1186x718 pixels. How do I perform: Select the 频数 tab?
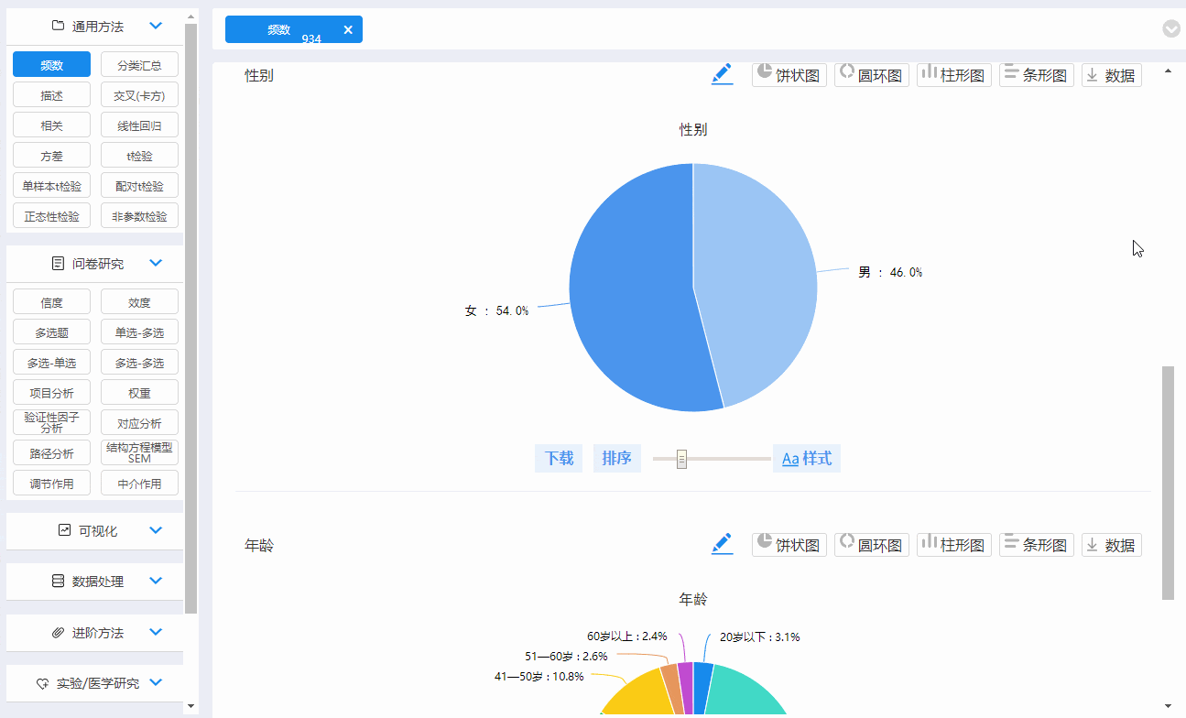click(294, 29)
